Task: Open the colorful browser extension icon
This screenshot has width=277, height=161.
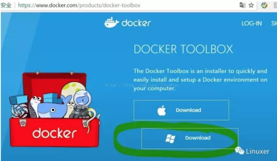Action: coord(264,5)
